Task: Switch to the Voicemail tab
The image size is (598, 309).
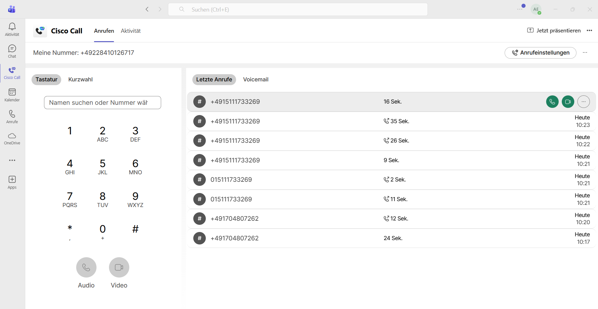Action: (x=255, y=80)
